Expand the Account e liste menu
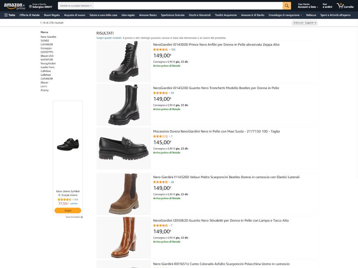358x268 pixels. tap(308, 6)
